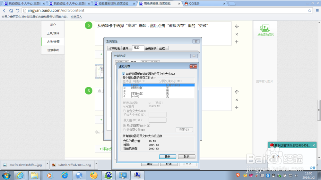321x180 pixels.
Task: Select drive C: [系统] row in list
Action: pyautogui.click(x=159, y=85)
